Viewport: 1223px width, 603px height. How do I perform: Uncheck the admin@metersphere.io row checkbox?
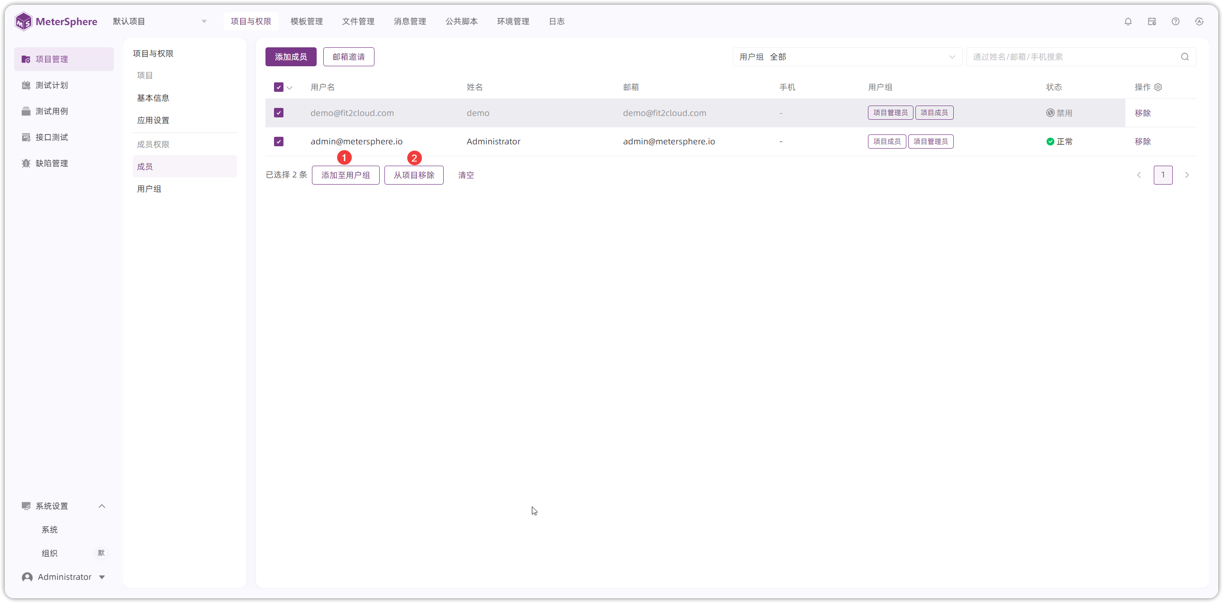[x=279, y=141]
